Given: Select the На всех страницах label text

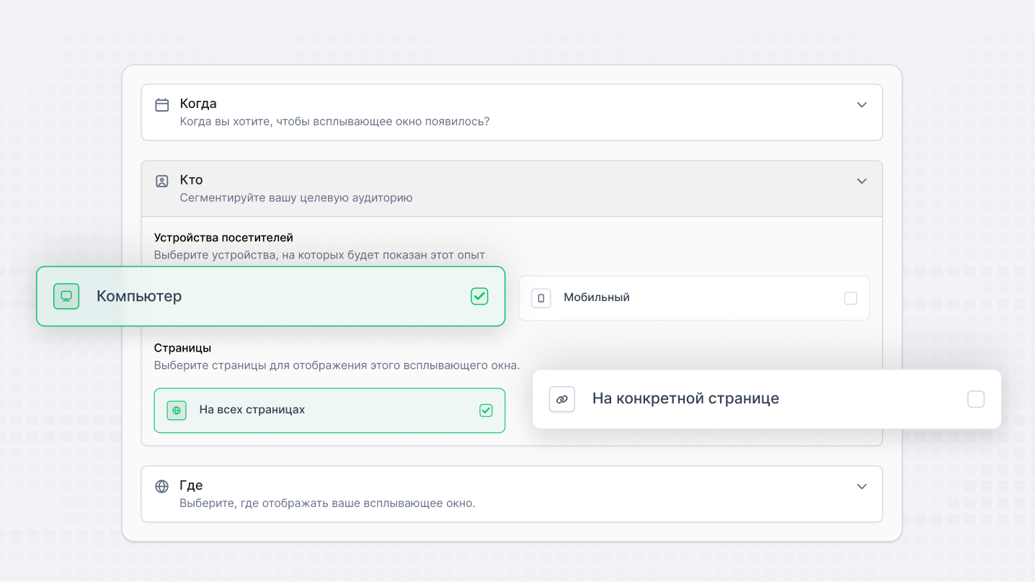Looking at the screenshot, I should point(252,410).
